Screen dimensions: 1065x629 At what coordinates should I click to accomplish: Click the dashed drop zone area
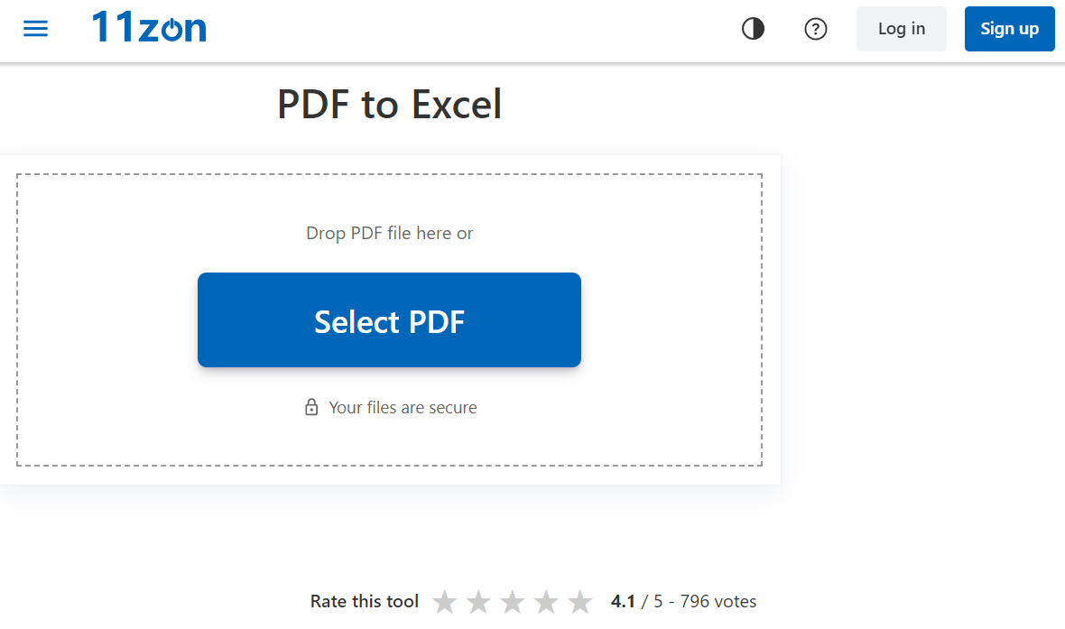coord(389,320)
